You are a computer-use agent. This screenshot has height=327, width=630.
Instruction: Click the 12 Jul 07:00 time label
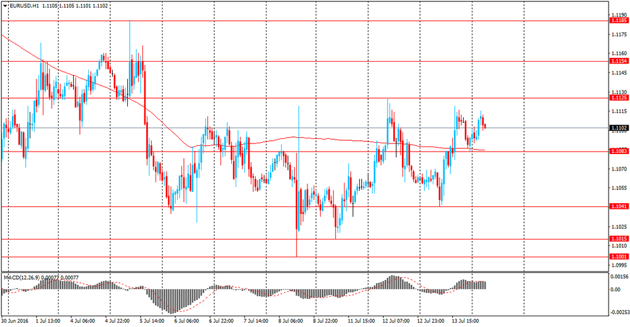point(396,321)
